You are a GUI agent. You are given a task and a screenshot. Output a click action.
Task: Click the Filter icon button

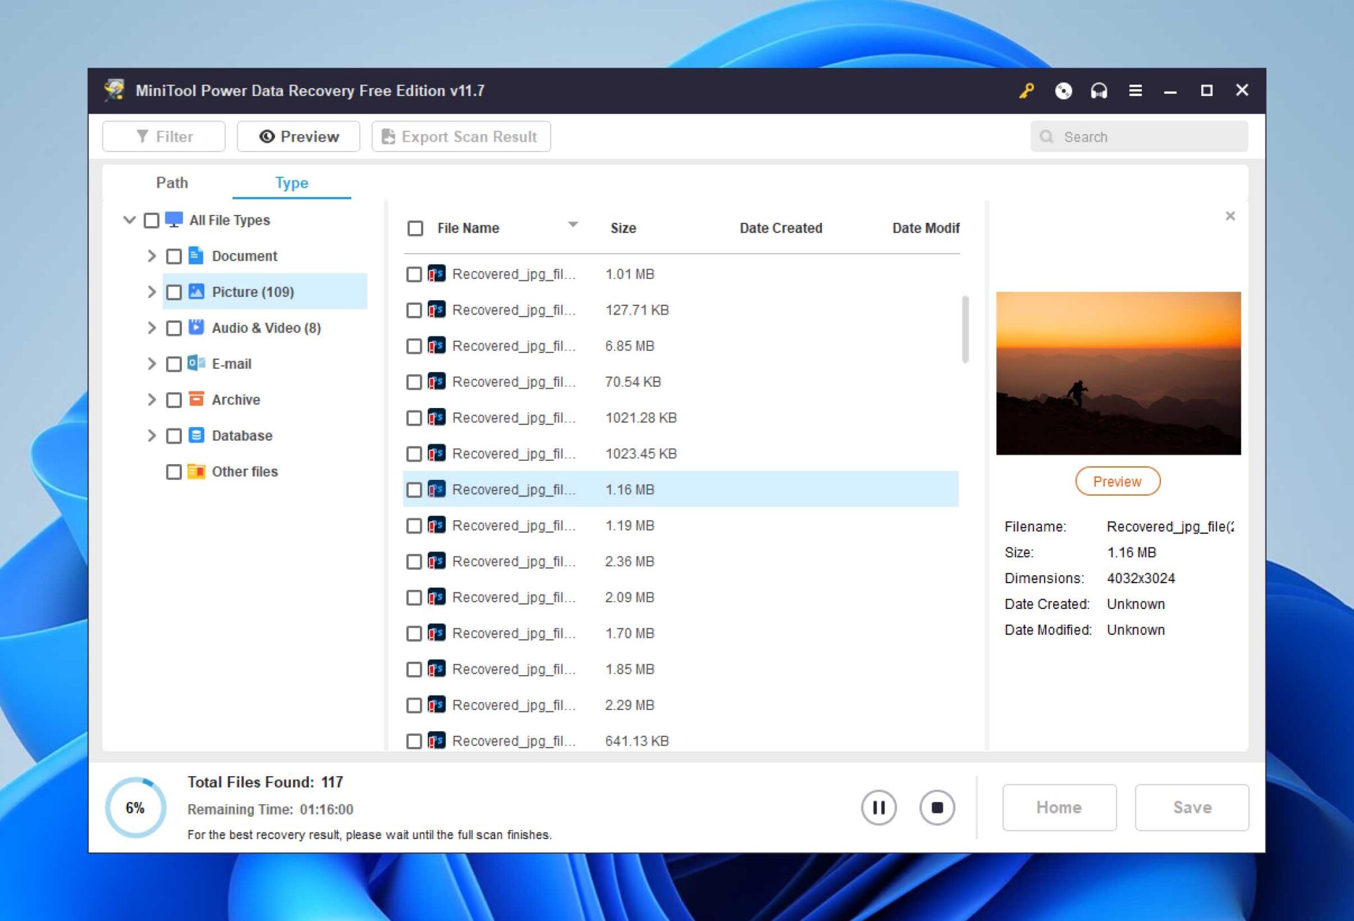click(x=142, y=136)
